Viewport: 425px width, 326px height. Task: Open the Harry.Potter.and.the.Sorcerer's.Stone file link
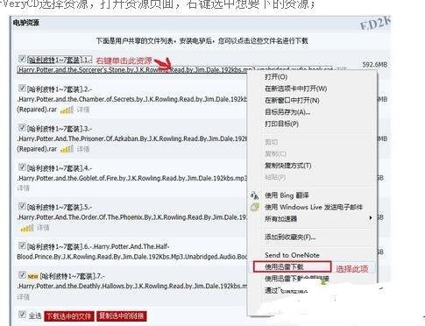tap(132, 70)
